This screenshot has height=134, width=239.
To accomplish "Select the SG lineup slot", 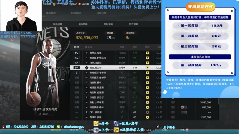I will click(77, 58).
